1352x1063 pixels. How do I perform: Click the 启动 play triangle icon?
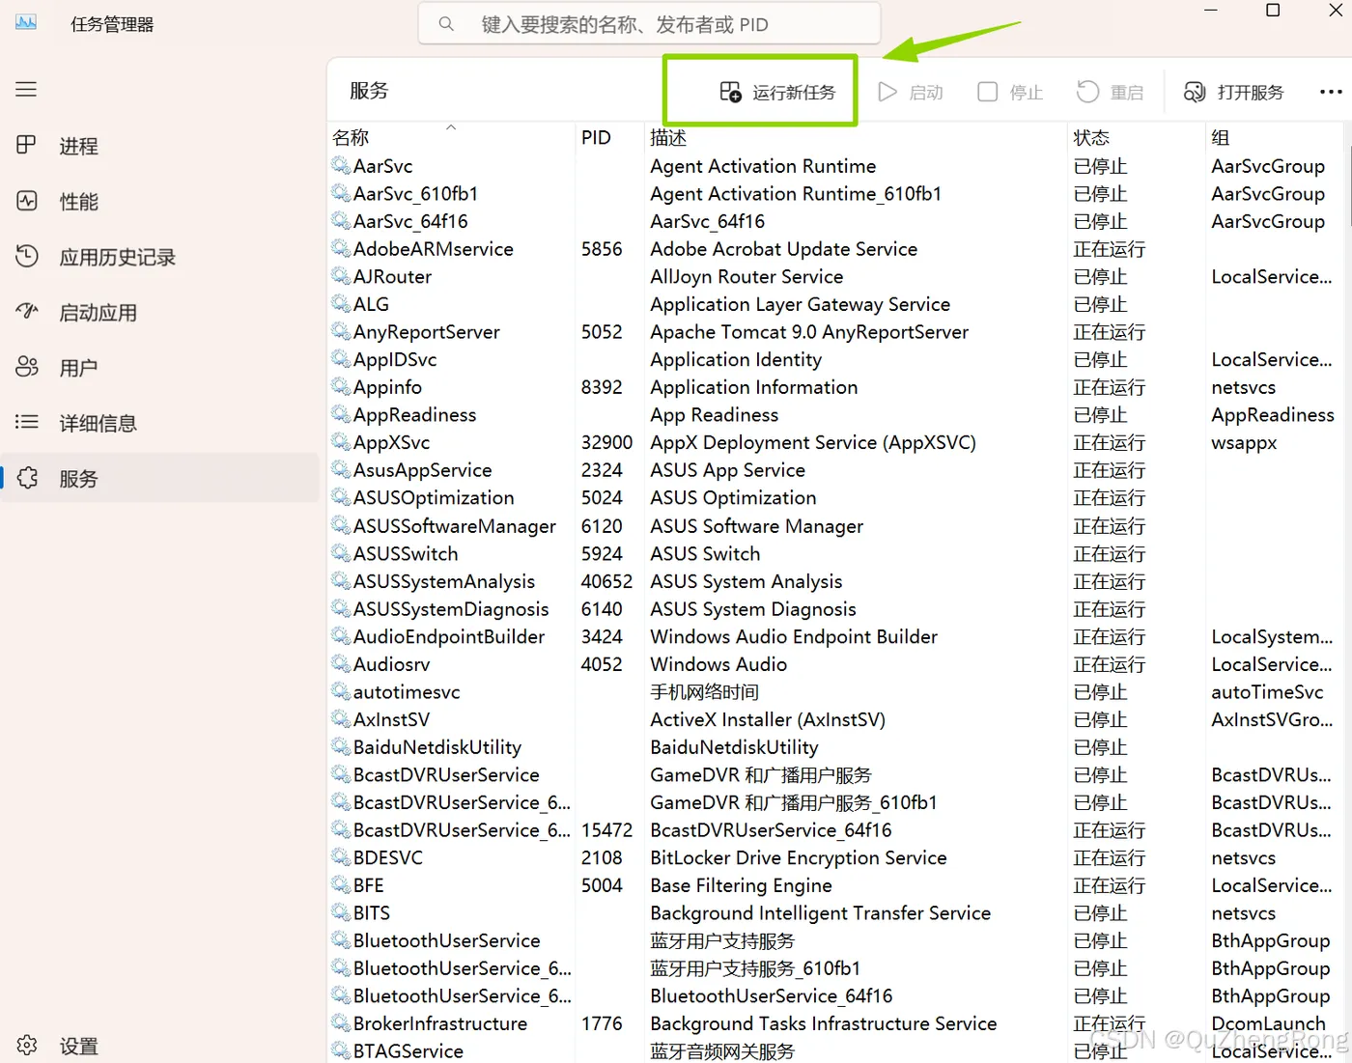click(887, 92)
